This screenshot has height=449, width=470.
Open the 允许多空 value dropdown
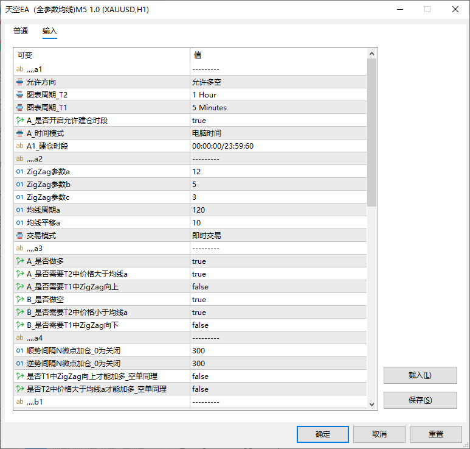pyautogui.click(x=278, y=82)
